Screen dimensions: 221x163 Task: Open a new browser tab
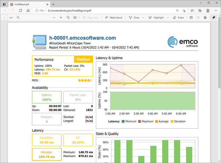coord(53,4)
